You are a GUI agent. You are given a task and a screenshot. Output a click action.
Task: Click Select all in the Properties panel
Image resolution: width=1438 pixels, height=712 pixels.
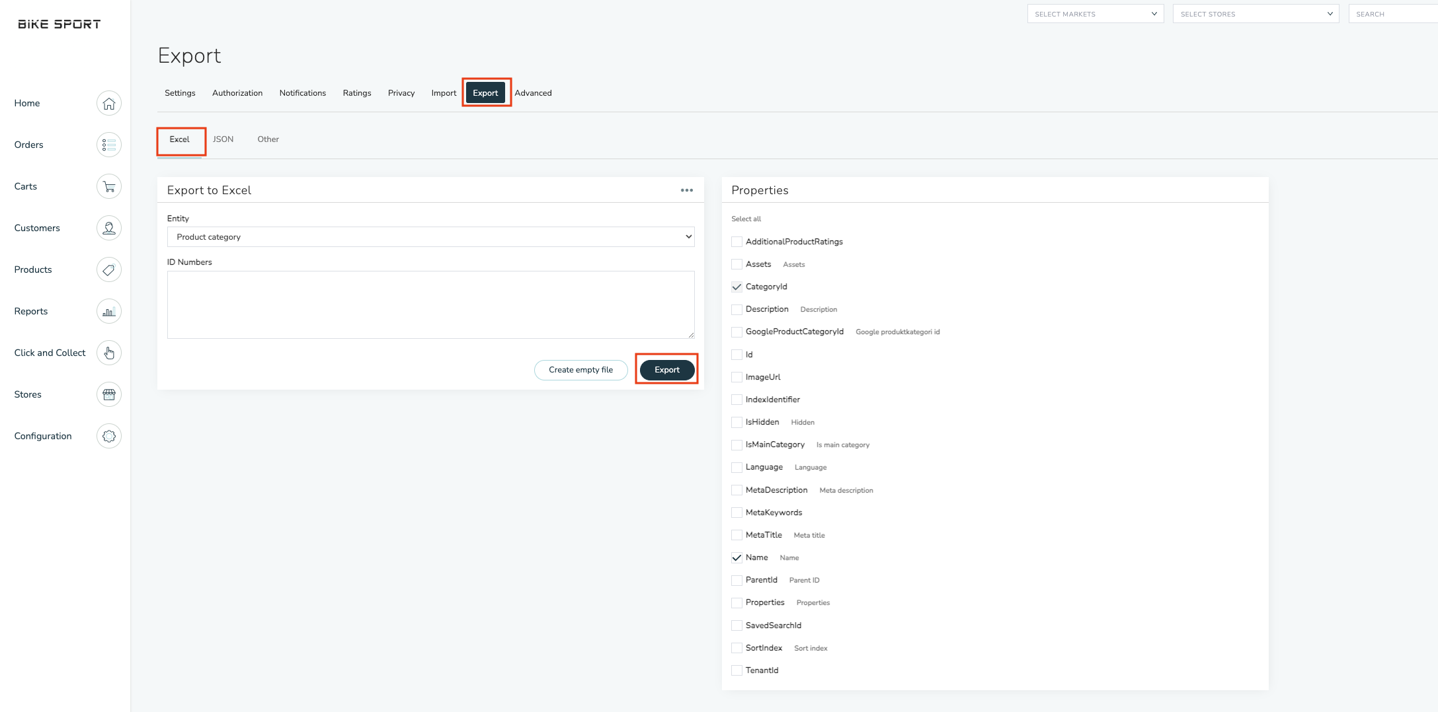click(x=746, y=219)
